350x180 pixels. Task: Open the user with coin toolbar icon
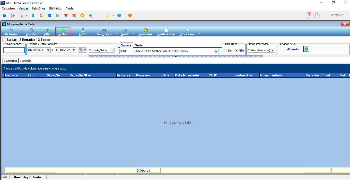[x=41, y=15]
